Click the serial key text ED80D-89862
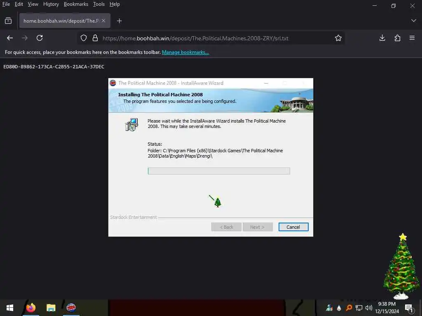Image resolution: width=422 pixels, height=316 pixels. pos(54,67)
